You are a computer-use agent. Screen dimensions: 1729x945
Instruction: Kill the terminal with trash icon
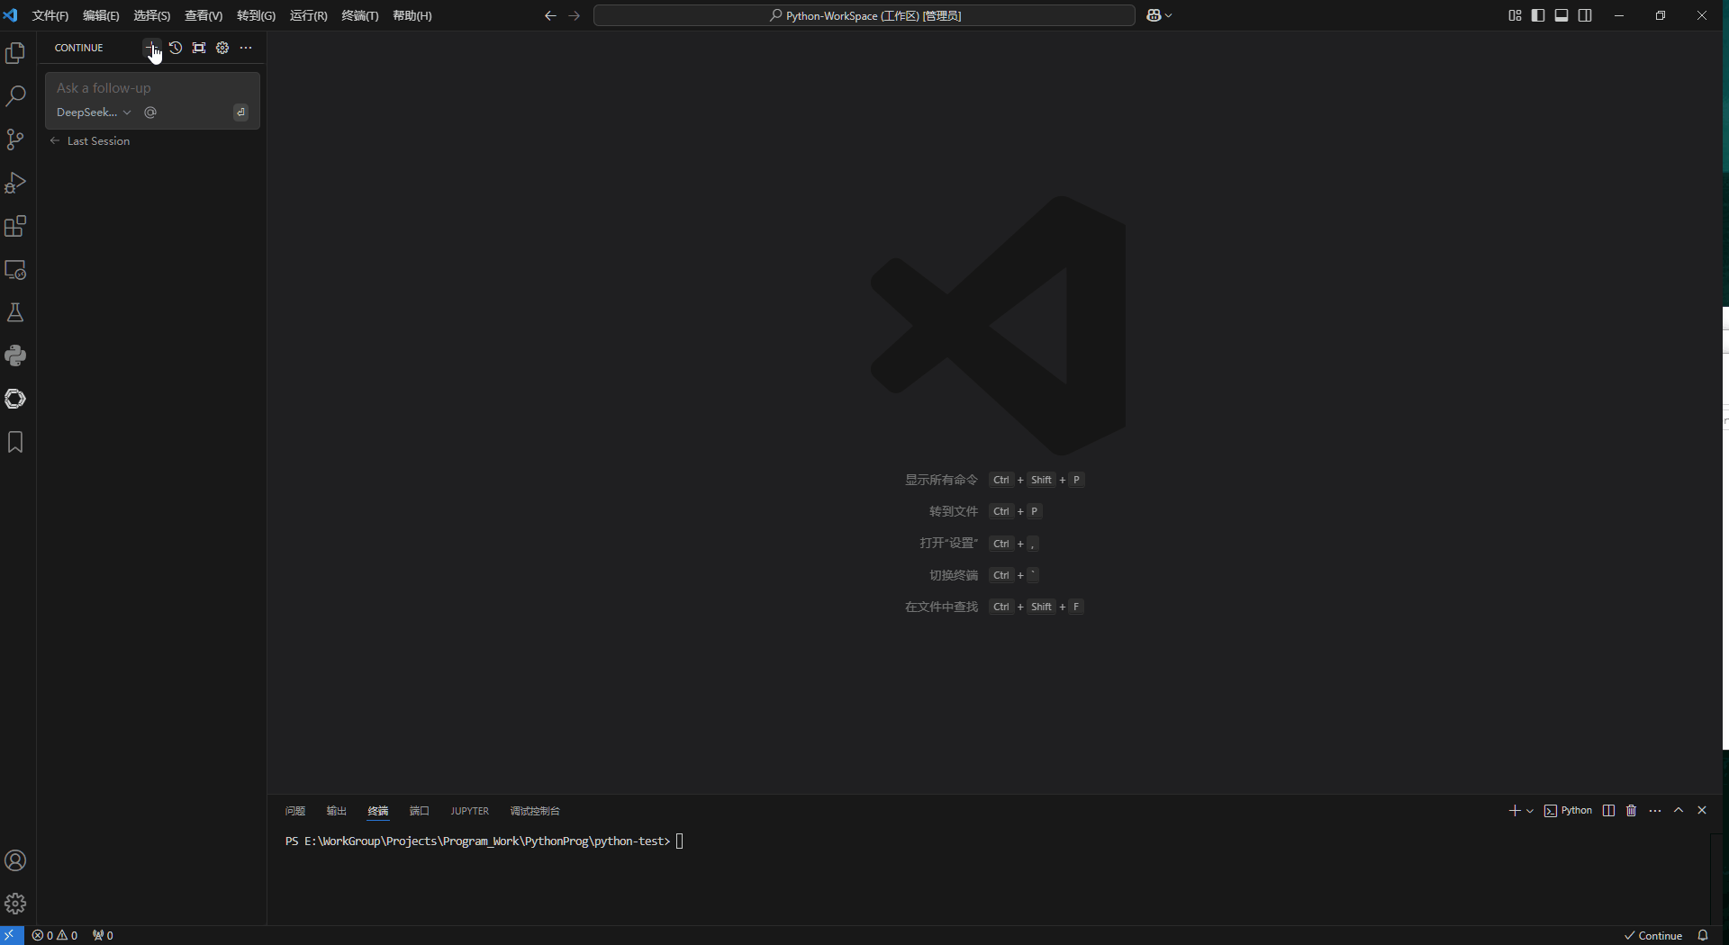(x=1631, y=811)
